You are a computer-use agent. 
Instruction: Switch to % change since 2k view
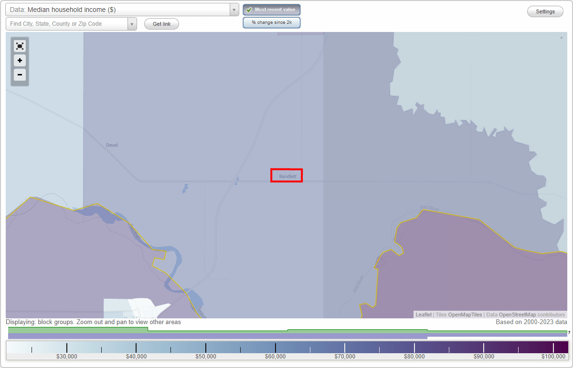click(x=271, y=22)
